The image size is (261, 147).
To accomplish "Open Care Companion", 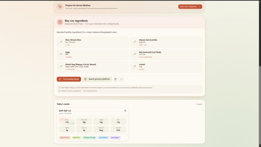I will [x=190, y=7].
